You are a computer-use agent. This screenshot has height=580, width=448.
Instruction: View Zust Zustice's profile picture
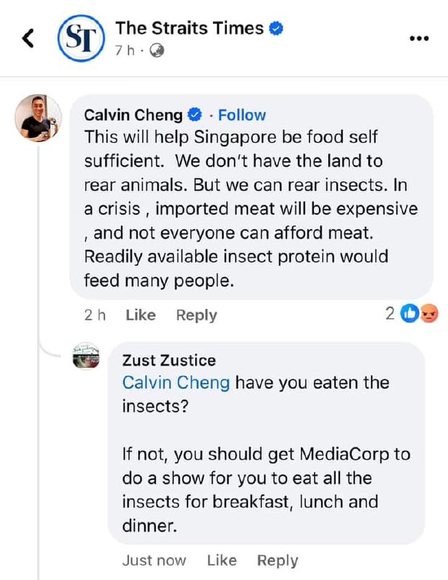[x=86, y=356]
